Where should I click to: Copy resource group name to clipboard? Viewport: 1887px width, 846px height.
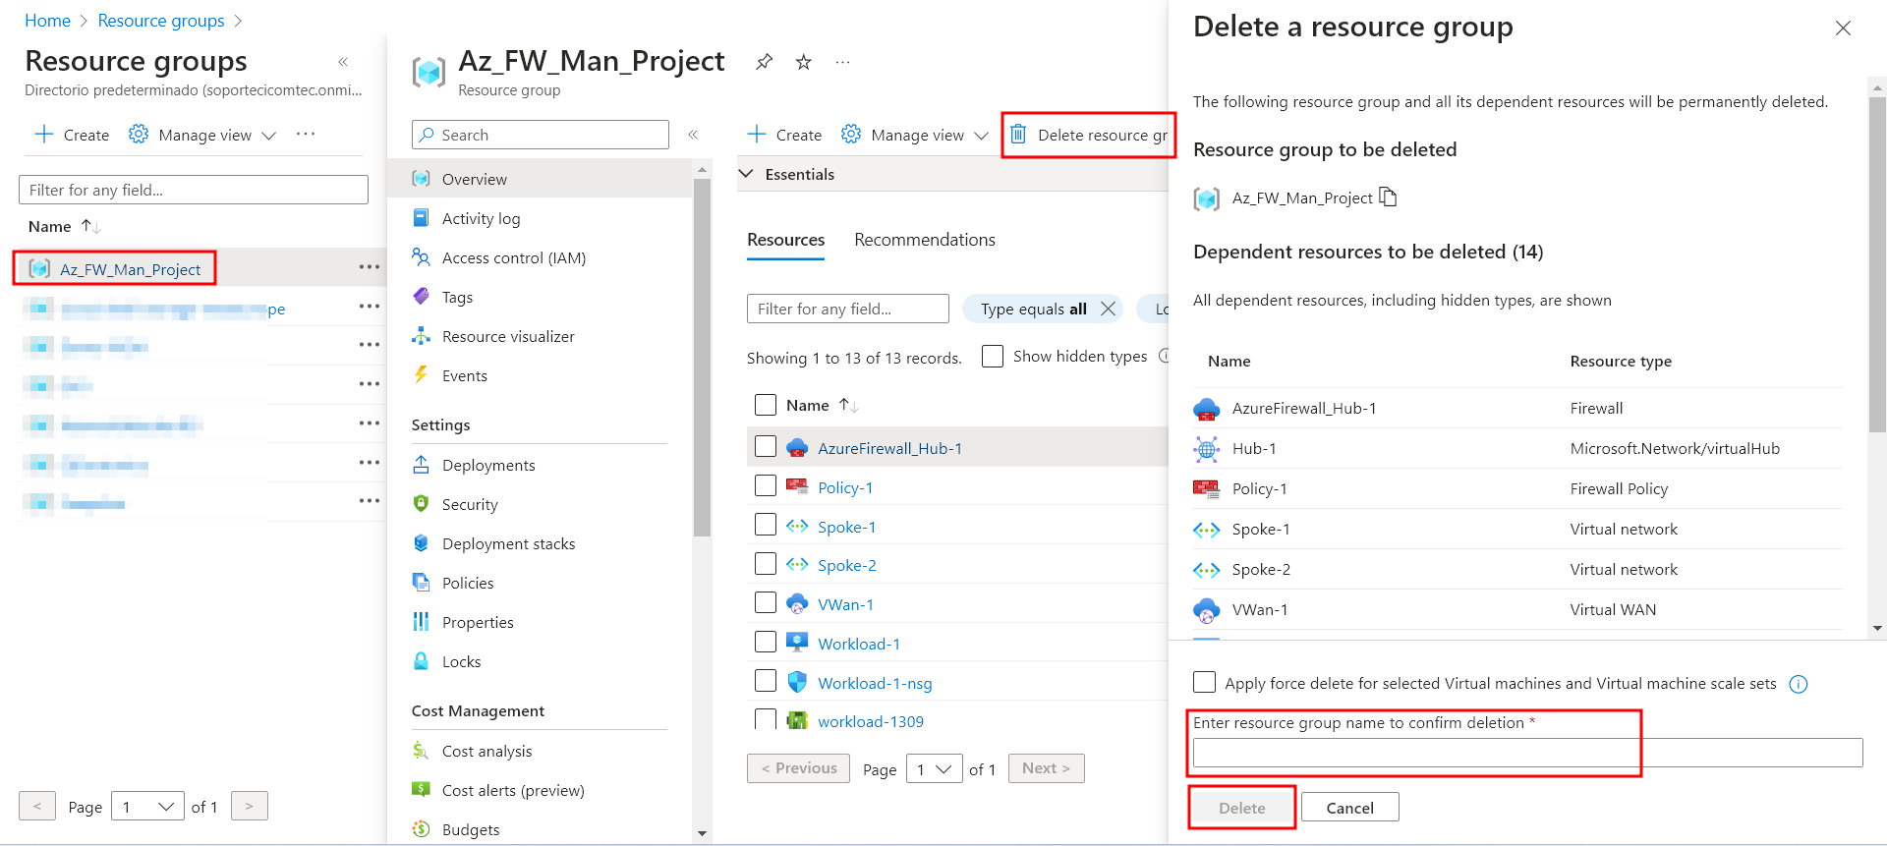click(1388, 197)
